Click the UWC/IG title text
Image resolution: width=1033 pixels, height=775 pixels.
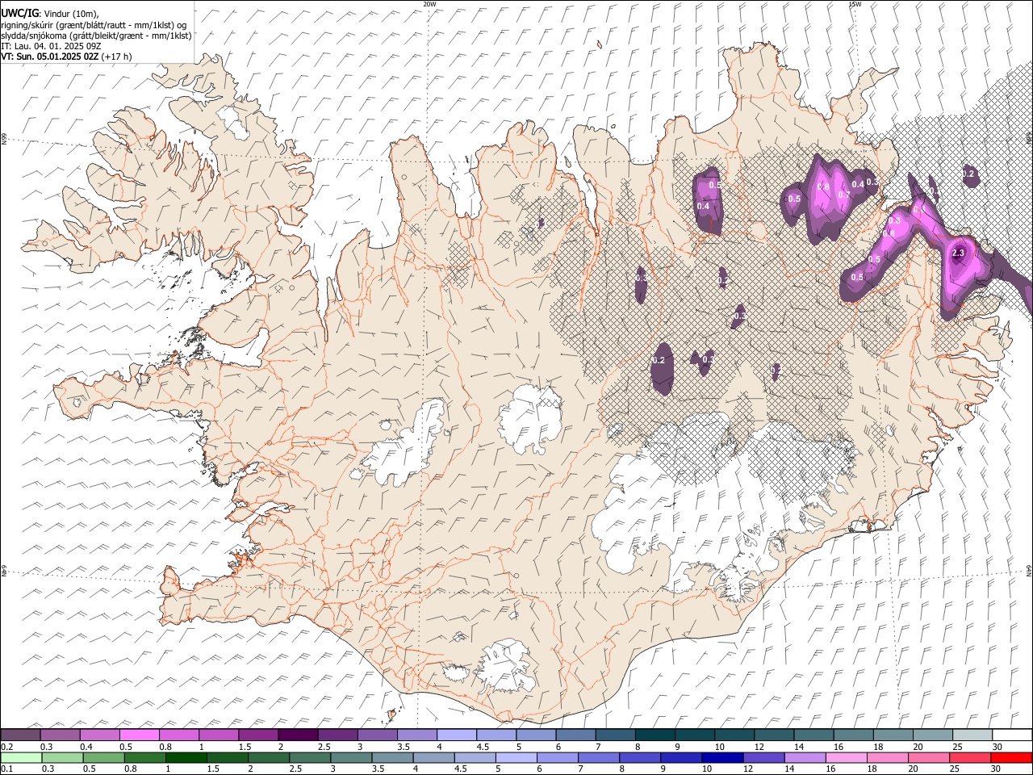coord(19,14)
